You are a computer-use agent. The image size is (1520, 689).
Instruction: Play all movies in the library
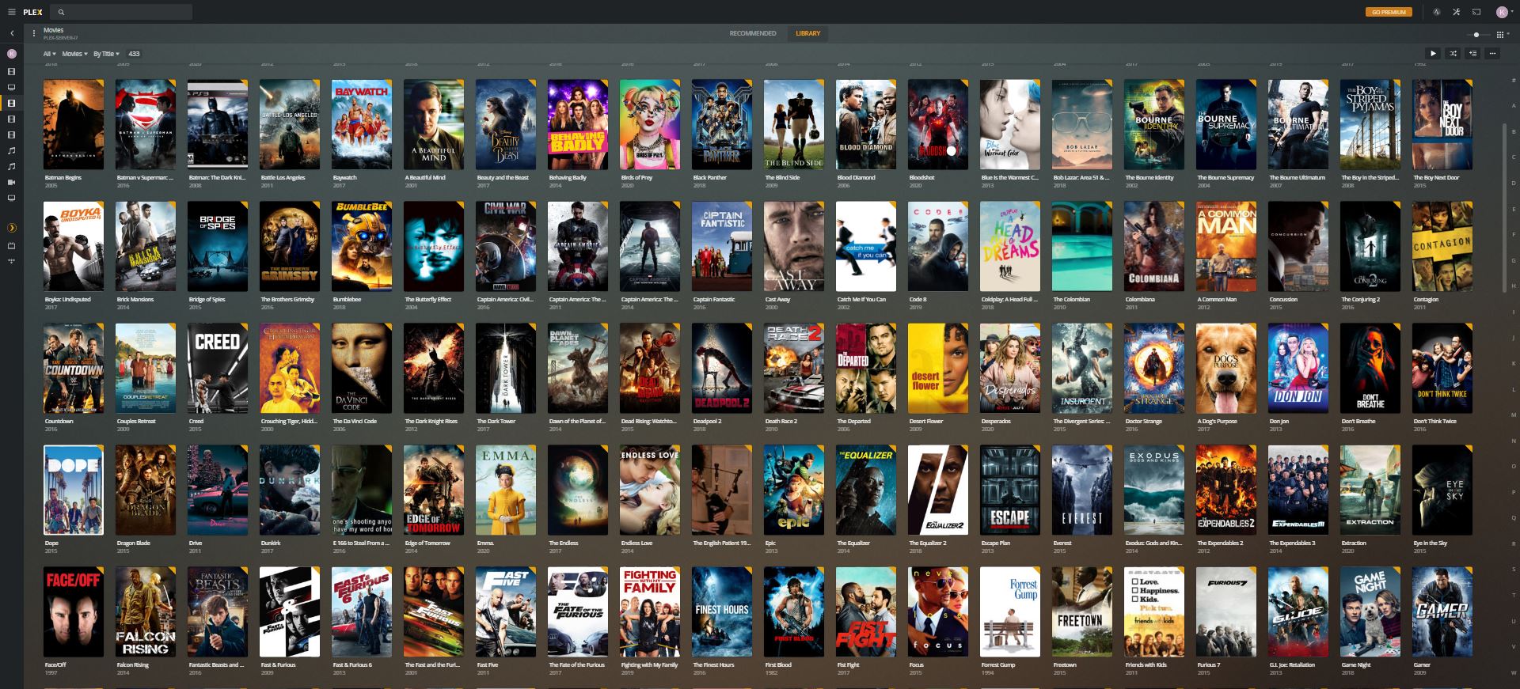(x=1433, y=54)
